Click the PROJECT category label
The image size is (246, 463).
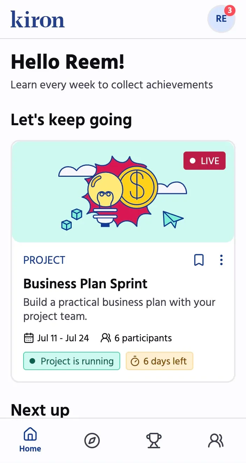pyautogui.click(x=44, y=260)
